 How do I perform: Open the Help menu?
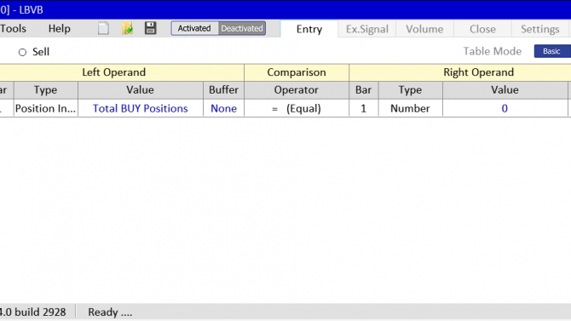(60, 28)
